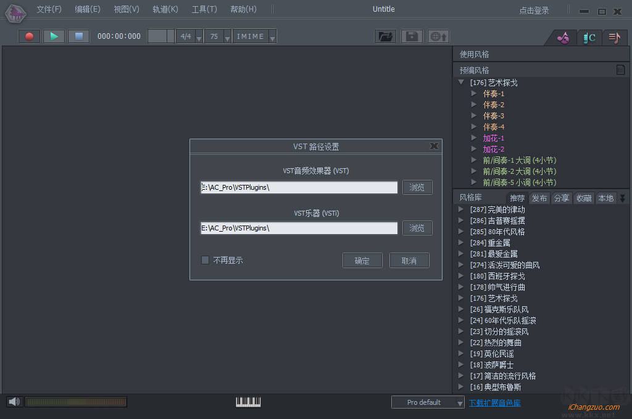The height and width of the screenshot is (419, 632).
Task: Toggle the speaker mute icon
Action: 14,401
